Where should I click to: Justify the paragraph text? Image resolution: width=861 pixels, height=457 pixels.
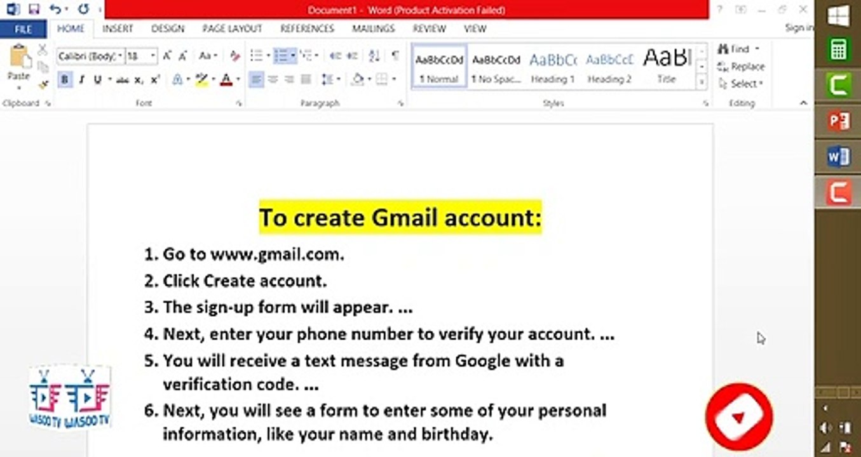tap(306, 79)
